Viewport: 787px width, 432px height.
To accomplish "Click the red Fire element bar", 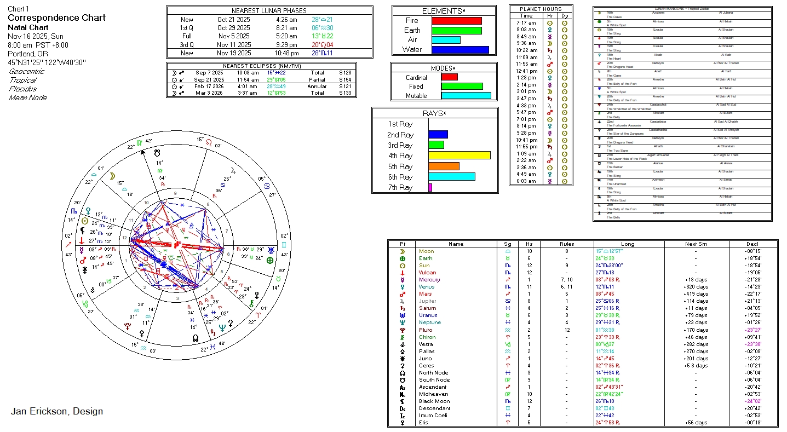I will pyautogui.click(x=456, y=21).
